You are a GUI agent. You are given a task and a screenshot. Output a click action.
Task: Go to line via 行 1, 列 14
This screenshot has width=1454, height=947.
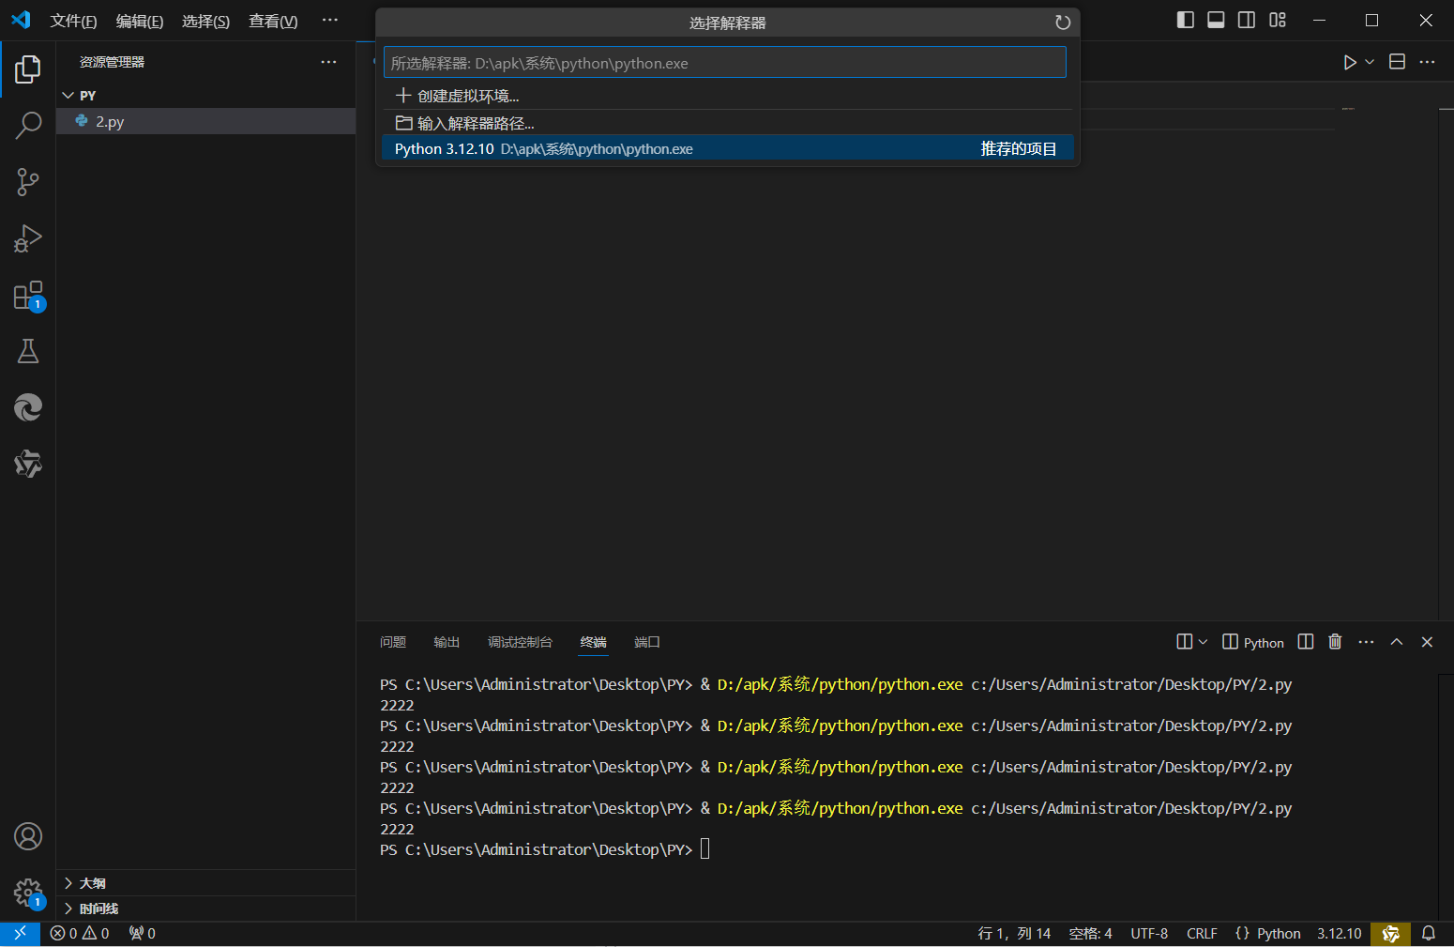pos(1014,934)
